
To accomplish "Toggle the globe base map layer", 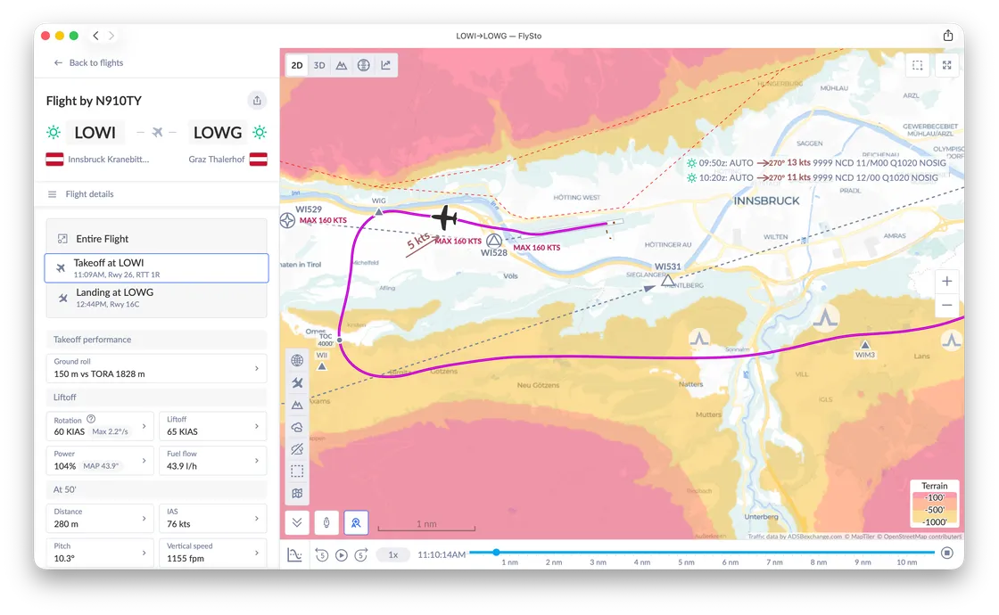I will pos(297,360).
